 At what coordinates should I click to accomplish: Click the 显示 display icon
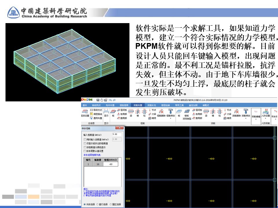106,113
